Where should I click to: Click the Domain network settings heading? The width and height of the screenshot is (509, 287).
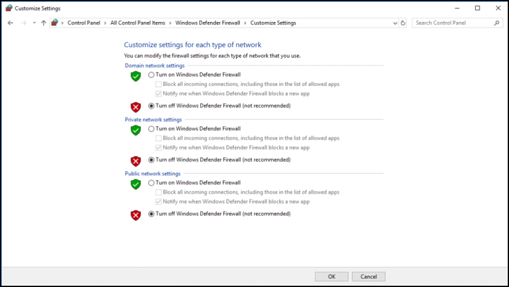(155, 65)
